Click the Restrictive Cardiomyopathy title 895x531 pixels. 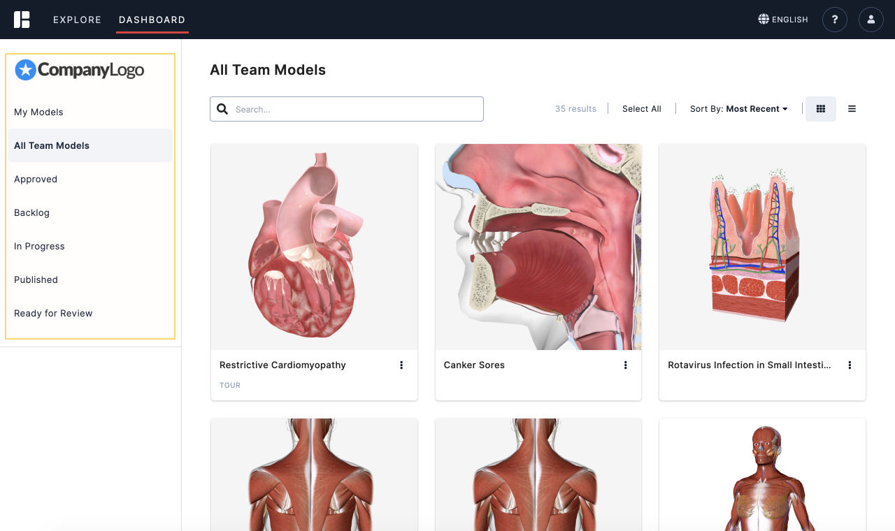tap(282, 365)
